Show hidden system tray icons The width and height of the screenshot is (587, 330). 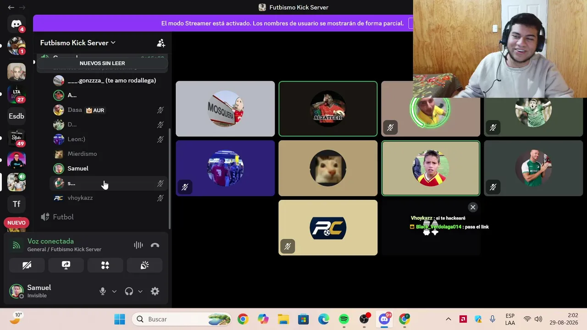pyautogui.click(x=449, y=319)
